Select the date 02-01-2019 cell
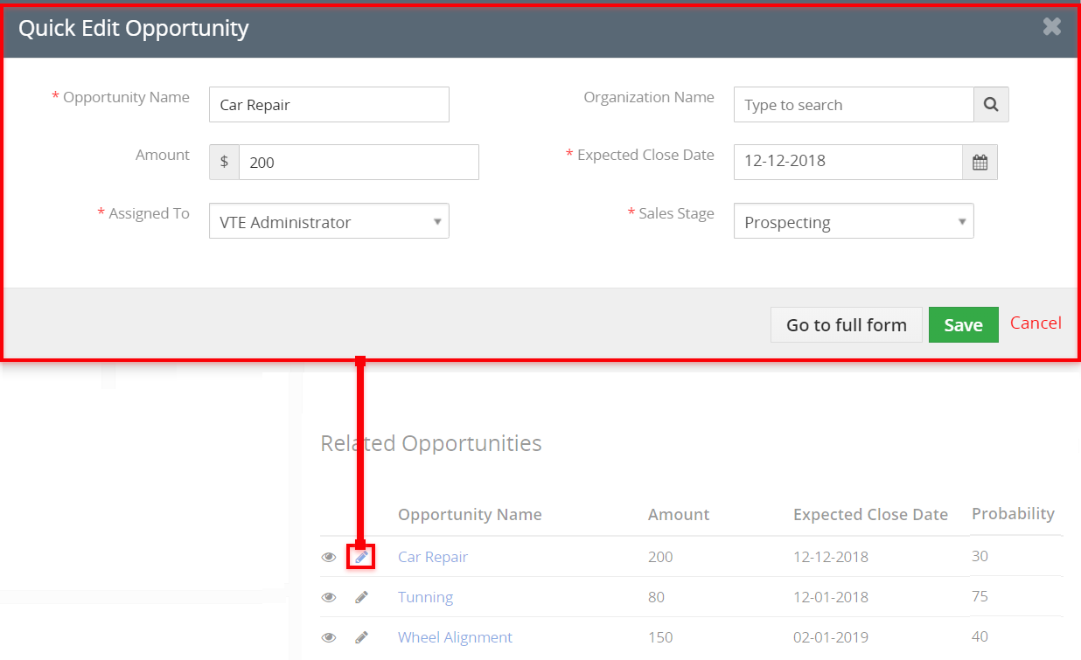 [831, 637]
